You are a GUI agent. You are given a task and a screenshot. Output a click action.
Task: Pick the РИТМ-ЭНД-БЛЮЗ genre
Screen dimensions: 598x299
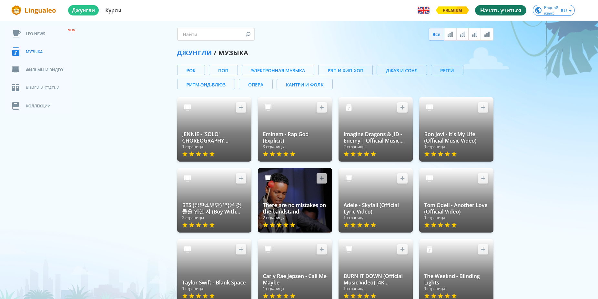pyautogui.click(x=206, y=85)
